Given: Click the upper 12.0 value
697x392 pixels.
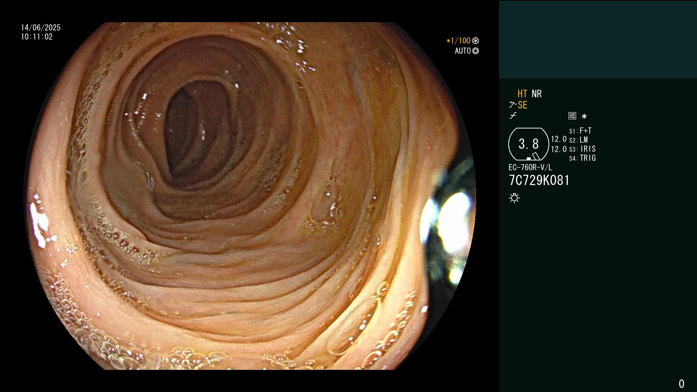Looking at the screenshot, I should click(559, 139).
